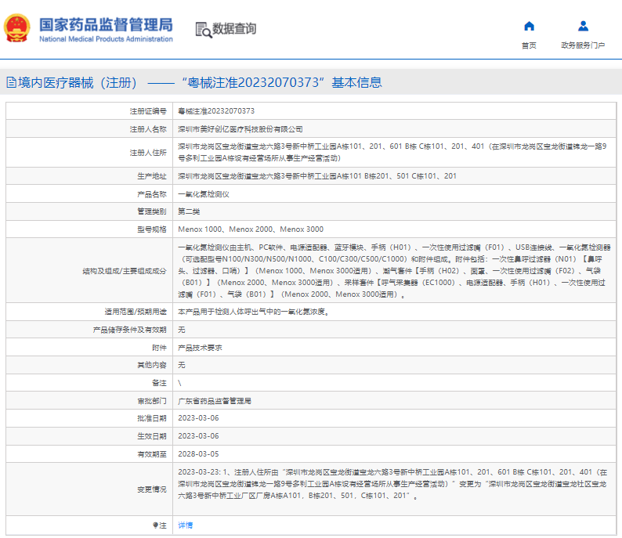Click National Medical Products Administration text

[x=106, y=39]
